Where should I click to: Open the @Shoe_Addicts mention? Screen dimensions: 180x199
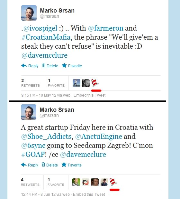click(46, 137)
